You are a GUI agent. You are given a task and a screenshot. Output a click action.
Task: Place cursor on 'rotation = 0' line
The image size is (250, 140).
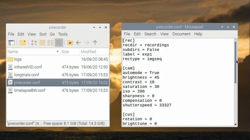[137, 119]
